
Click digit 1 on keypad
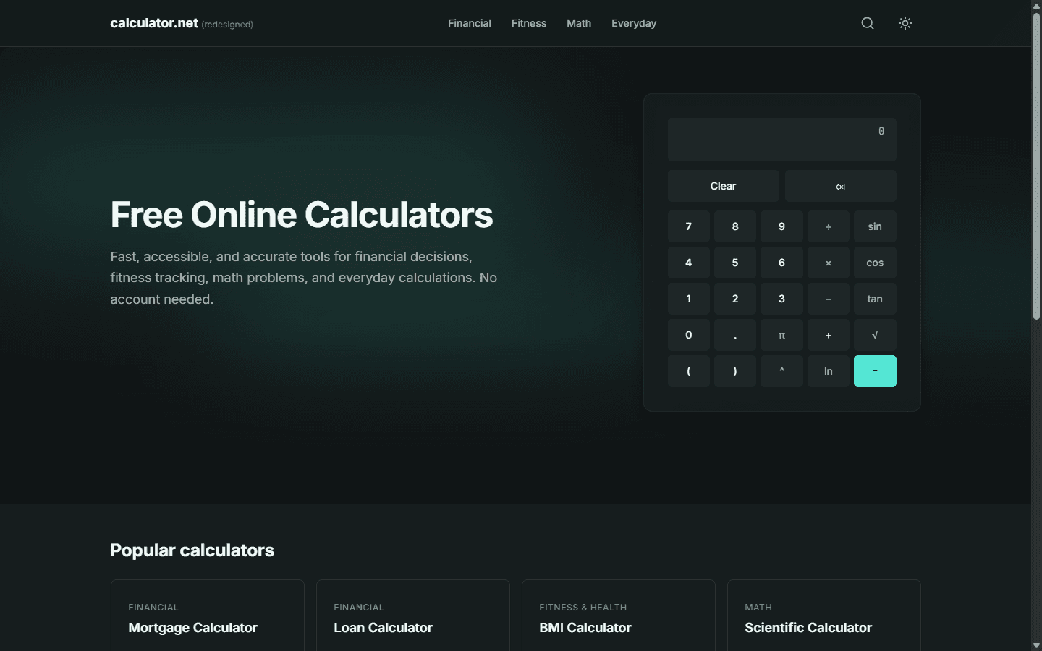coord(689,299)
